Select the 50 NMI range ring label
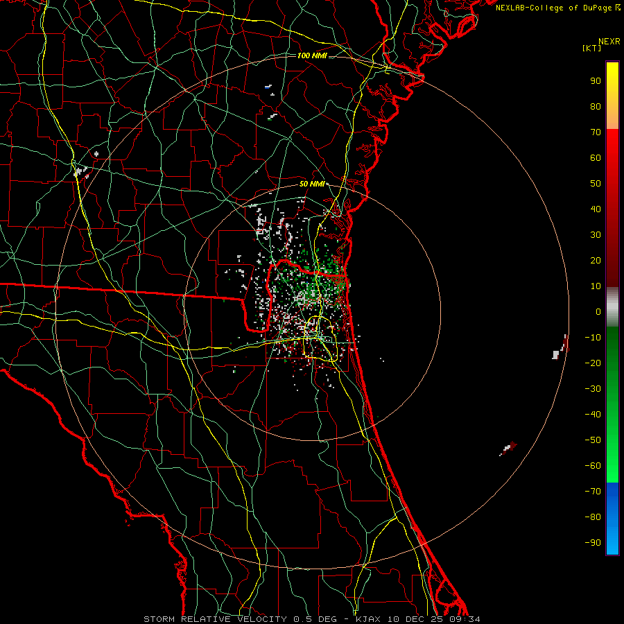 [312, 184]
